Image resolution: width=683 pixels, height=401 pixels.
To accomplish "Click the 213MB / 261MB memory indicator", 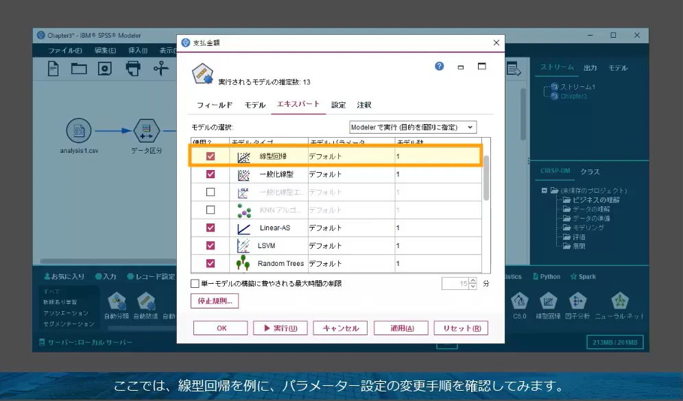I will (x=615, y=342).
